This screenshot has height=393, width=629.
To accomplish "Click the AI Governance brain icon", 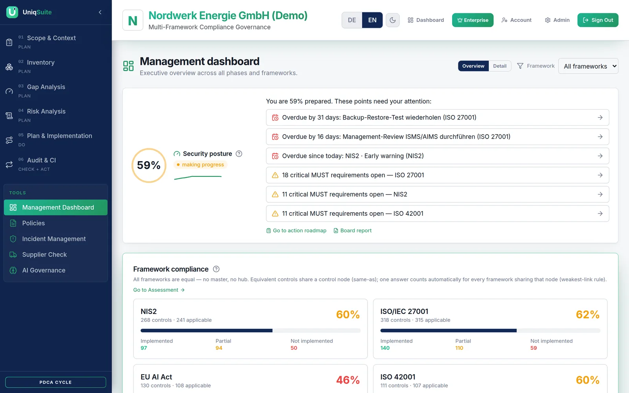I will 13,270.
